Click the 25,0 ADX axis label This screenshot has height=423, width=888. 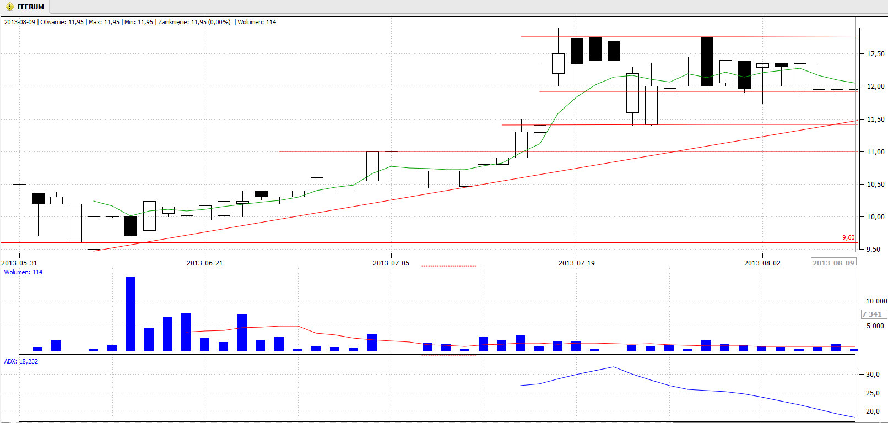click(x=873, y=393)
